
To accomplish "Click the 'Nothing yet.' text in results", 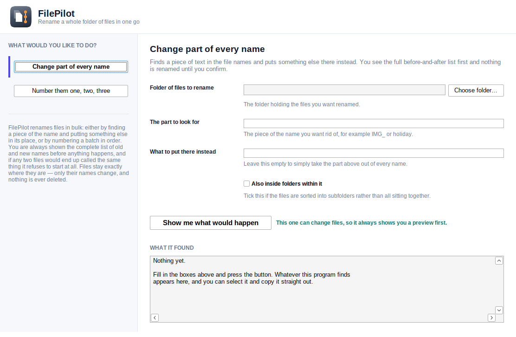I will 169,261.
